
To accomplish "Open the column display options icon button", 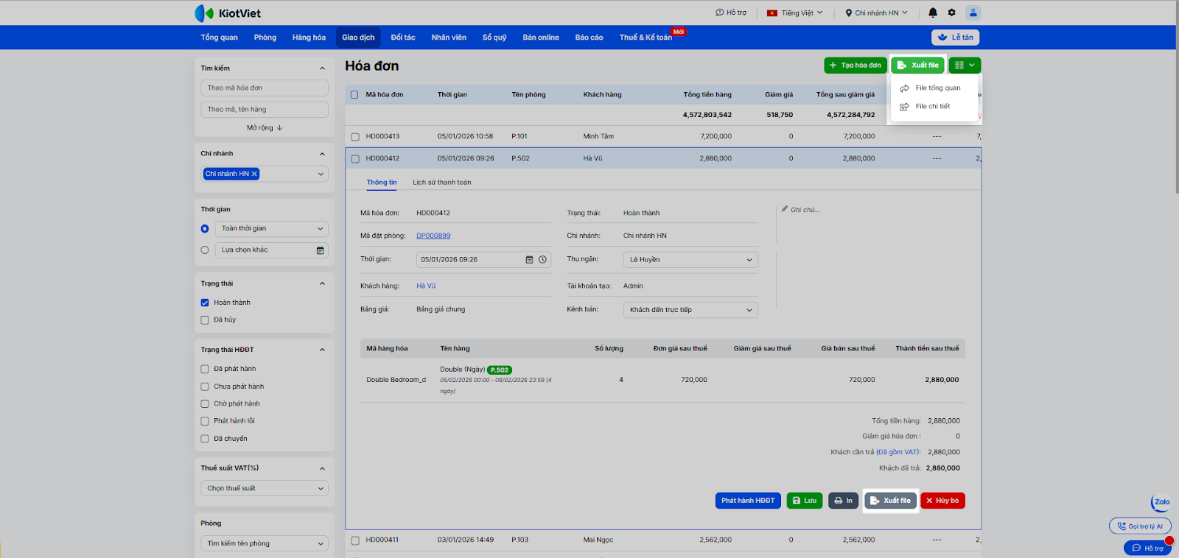I will click(x=965, y=66).
